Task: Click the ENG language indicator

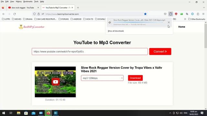Action: coord(185,113)
